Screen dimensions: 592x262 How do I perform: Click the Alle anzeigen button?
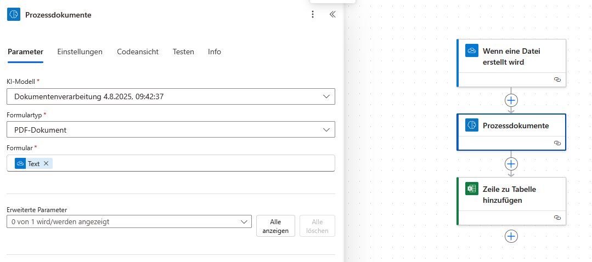pos(275,226)
